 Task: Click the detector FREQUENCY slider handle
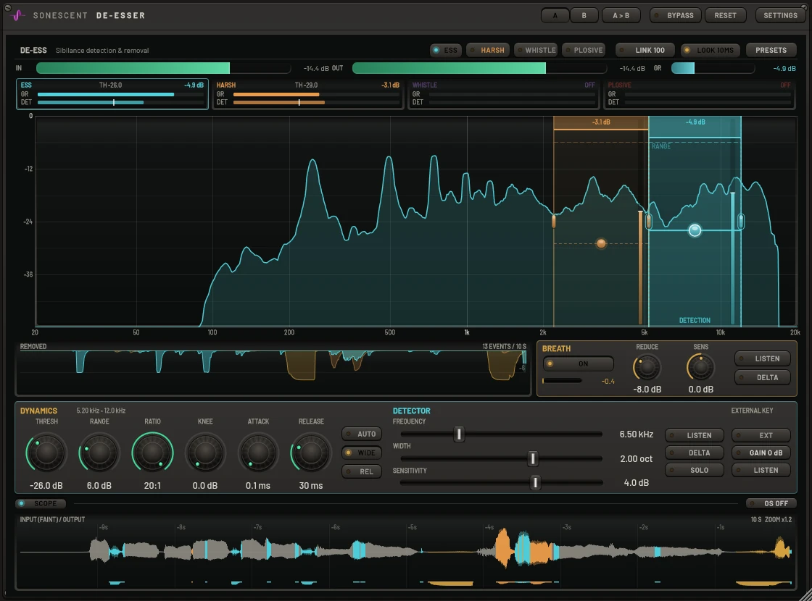pyautogui.click(x=459, y=434)
